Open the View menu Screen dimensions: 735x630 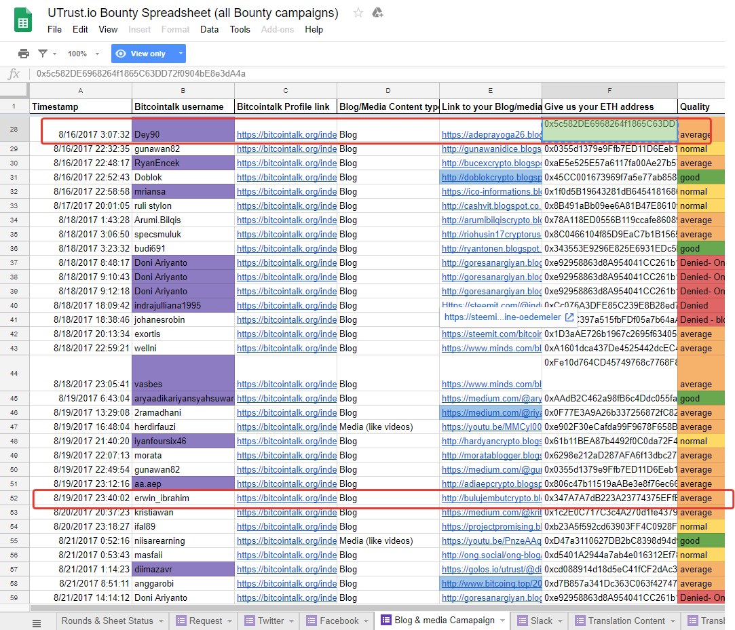108,30
